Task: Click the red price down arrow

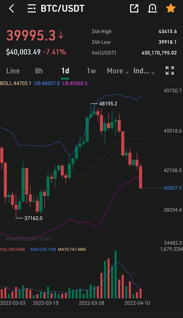Action: point(61,35)
